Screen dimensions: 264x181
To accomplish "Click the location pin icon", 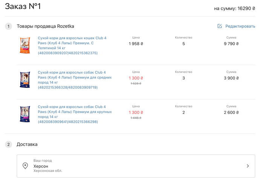I will pyautogui.click(x=25, y=166).
